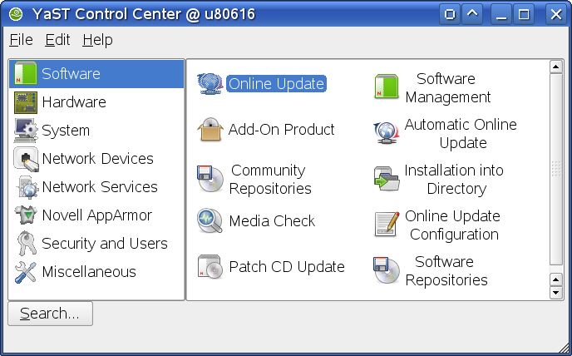572x356 pixels.
Task: Click the window resize grip corner
Action: pos(564,348)
